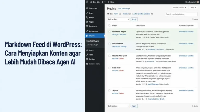The width and height of the screenshot is (200, 112).
Task: Open the WordPress logo menu
Action: pyautogui.click(x=87, y=2)
